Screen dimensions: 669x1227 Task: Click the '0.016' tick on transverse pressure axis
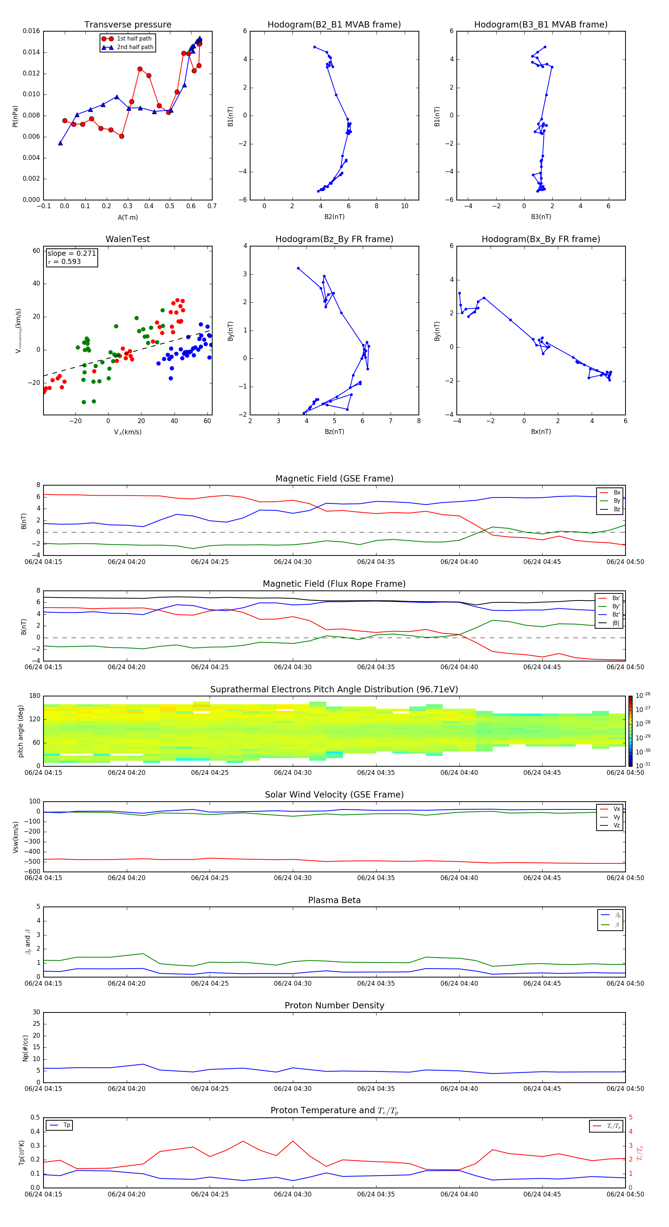click(31, 31)
